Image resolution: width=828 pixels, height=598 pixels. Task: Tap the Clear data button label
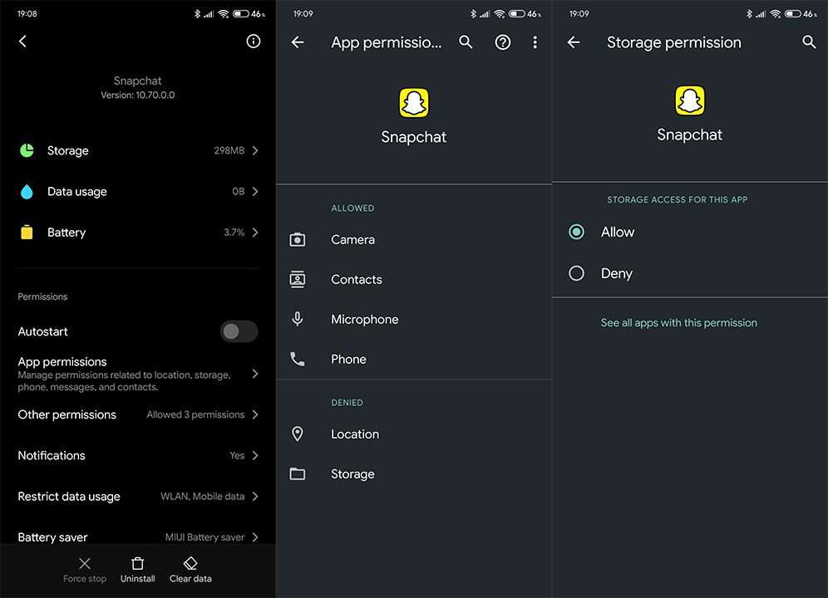(190, 578)
